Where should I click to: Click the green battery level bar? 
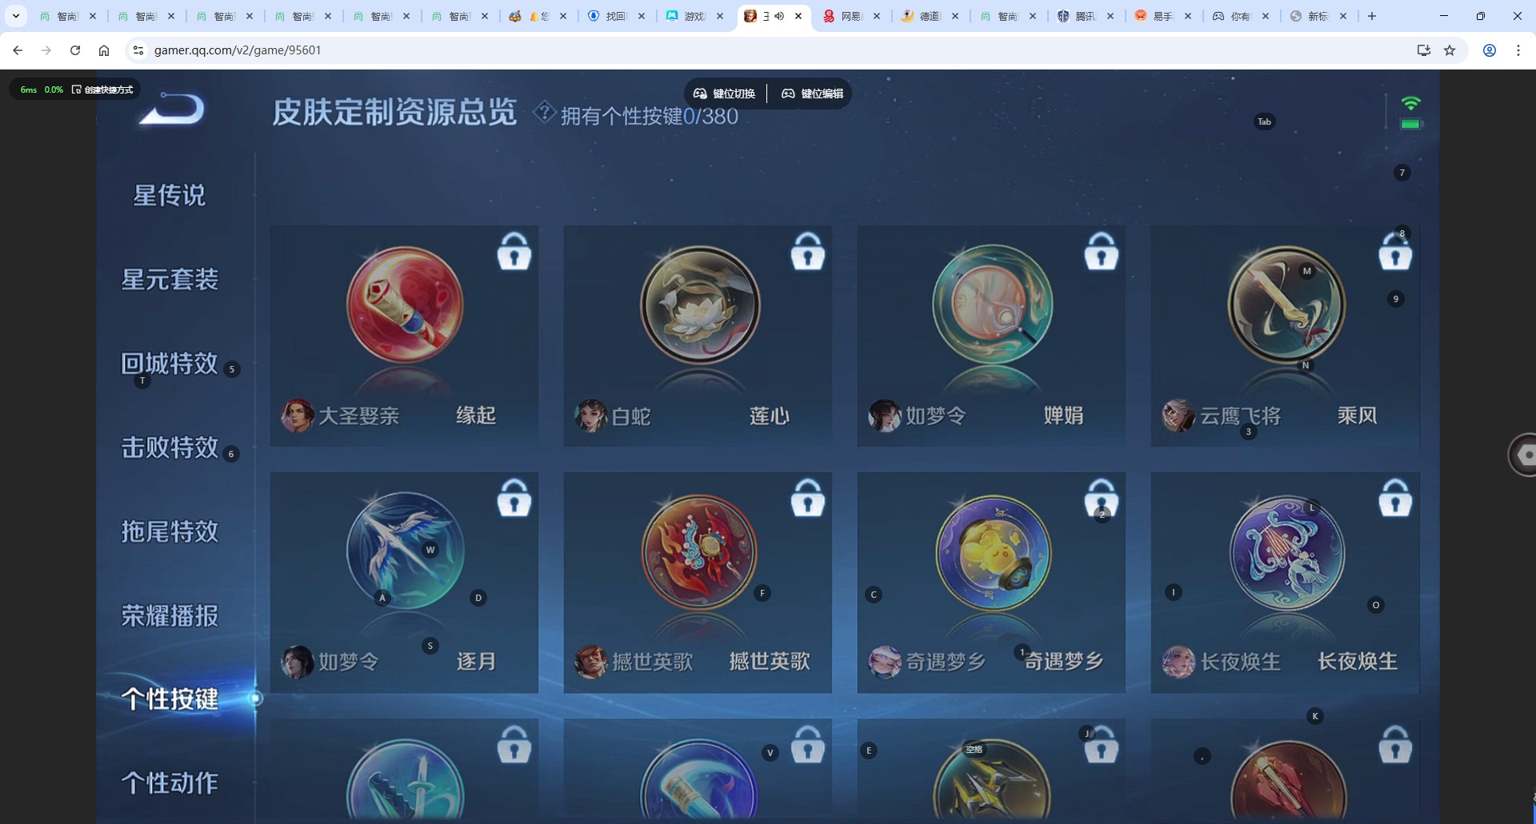point(1411,123)
